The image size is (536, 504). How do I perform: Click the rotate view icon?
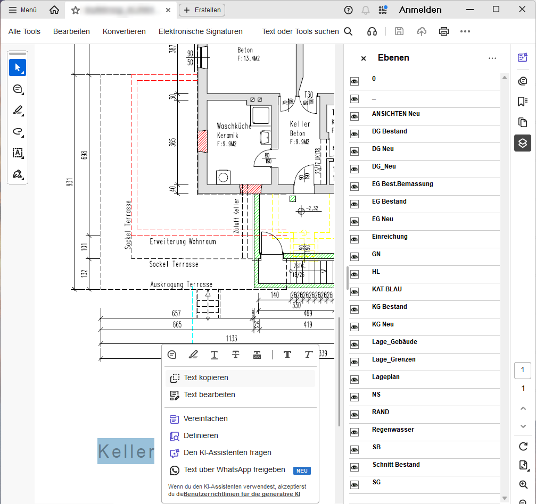coord(523,446)
